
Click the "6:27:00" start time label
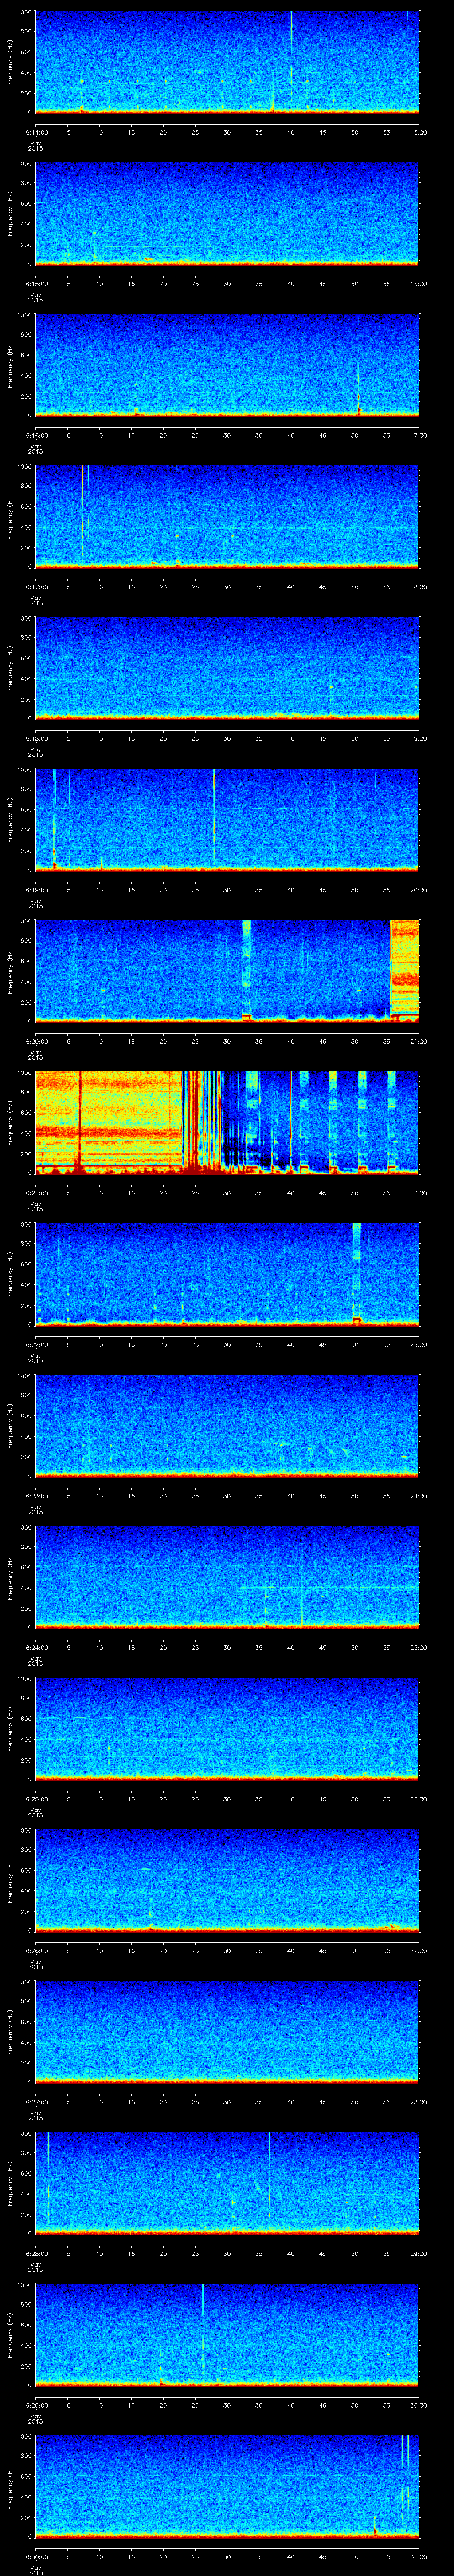point(36,2102)
